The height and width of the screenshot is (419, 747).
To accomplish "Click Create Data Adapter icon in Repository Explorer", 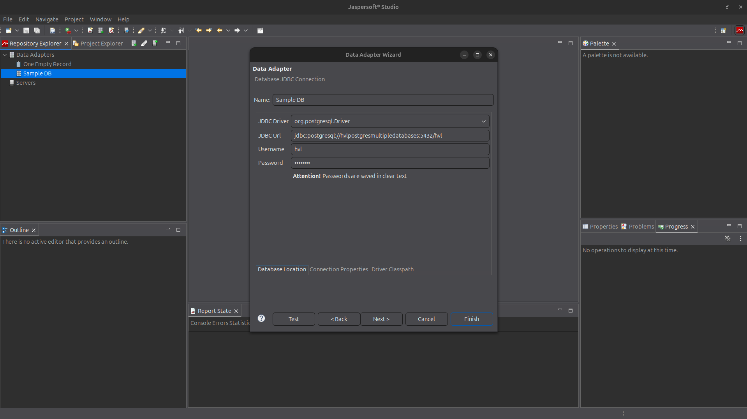I will click(x=134, y=43).
